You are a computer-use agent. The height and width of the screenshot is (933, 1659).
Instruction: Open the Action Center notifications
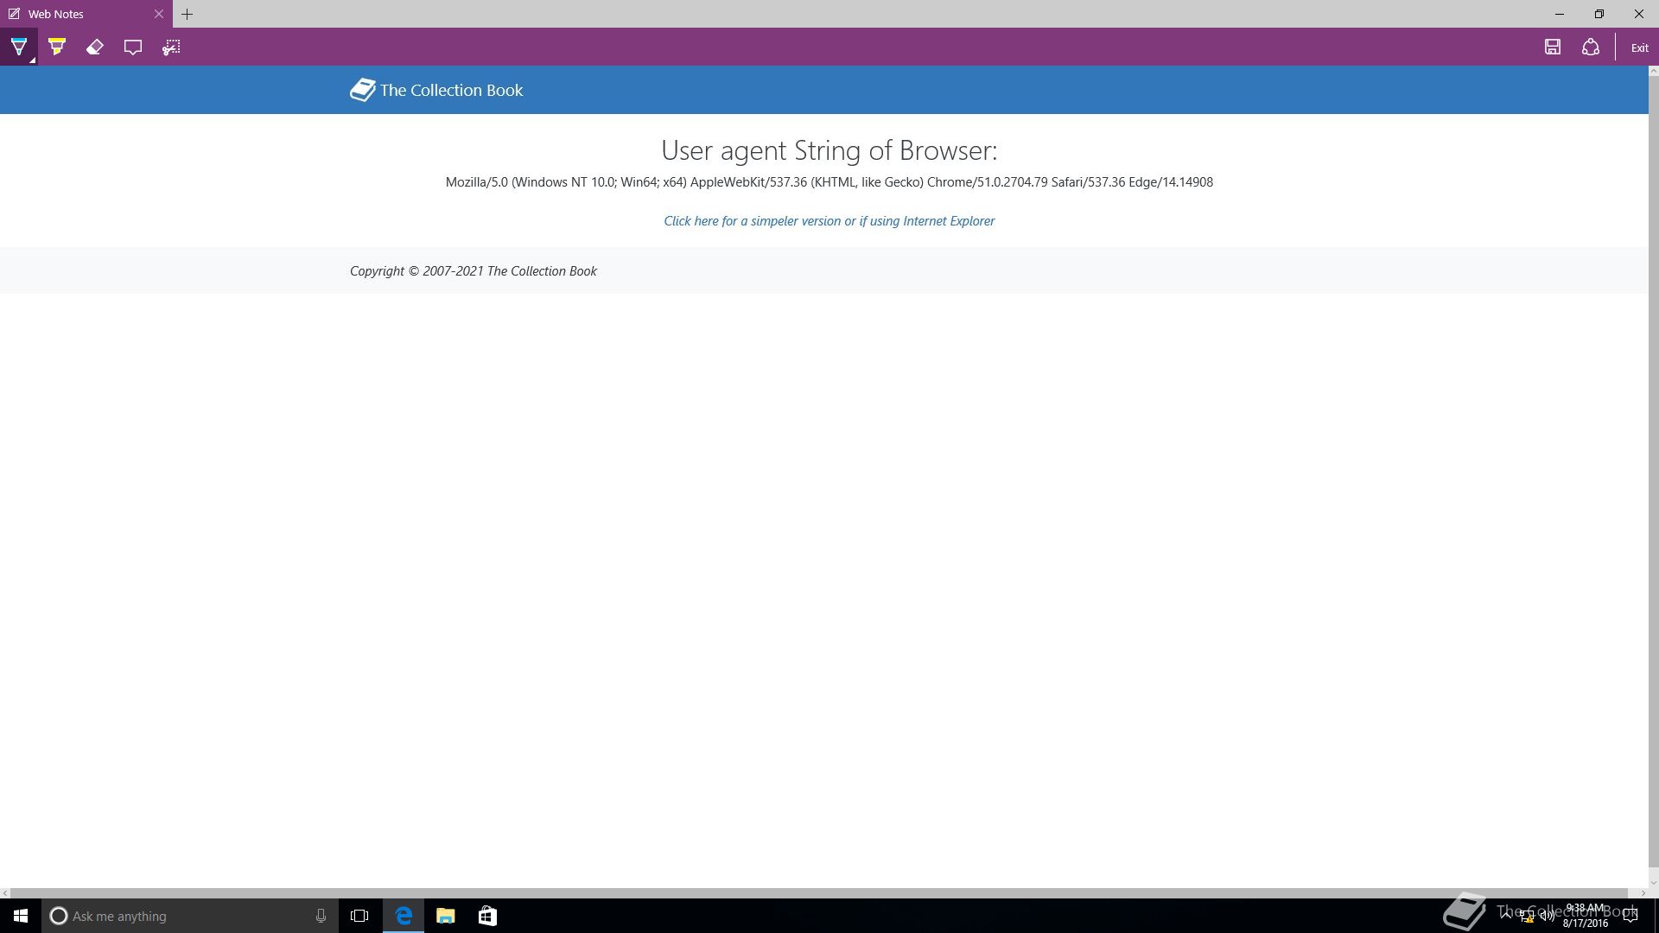pyautogui.click(x=1630, y=916)
